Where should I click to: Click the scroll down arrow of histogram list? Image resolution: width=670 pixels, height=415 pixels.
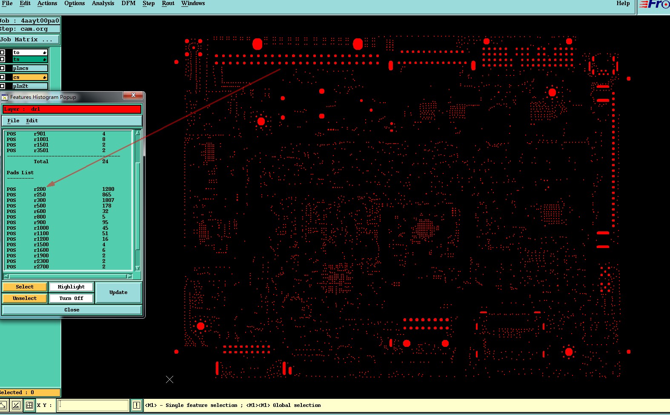[137, 268]
